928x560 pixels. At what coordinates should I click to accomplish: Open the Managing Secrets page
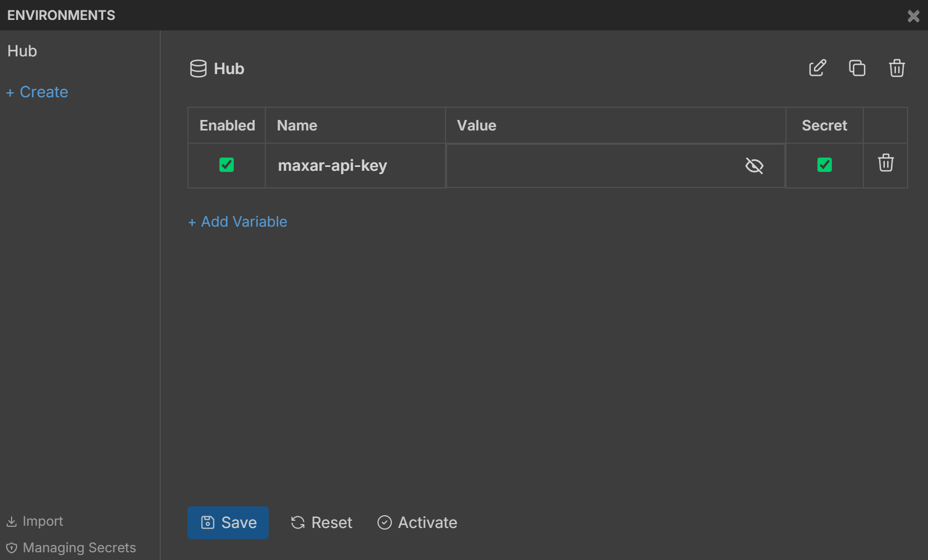[x=78, y=547]
